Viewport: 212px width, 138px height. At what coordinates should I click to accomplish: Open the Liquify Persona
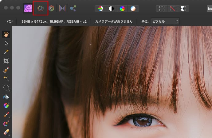pyautogui.click(x=40, y=8)
